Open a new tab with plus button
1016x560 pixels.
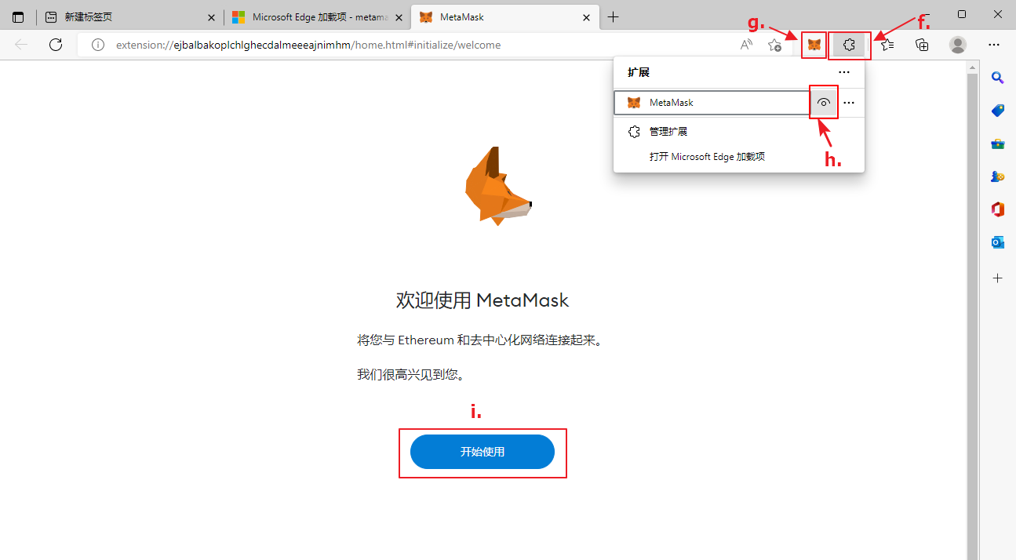coord(614,17)
